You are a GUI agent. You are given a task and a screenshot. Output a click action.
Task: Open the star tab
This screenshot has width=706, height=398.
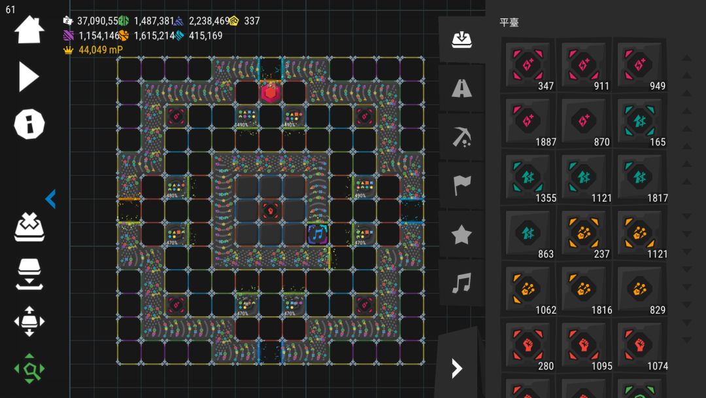point(462,234)
